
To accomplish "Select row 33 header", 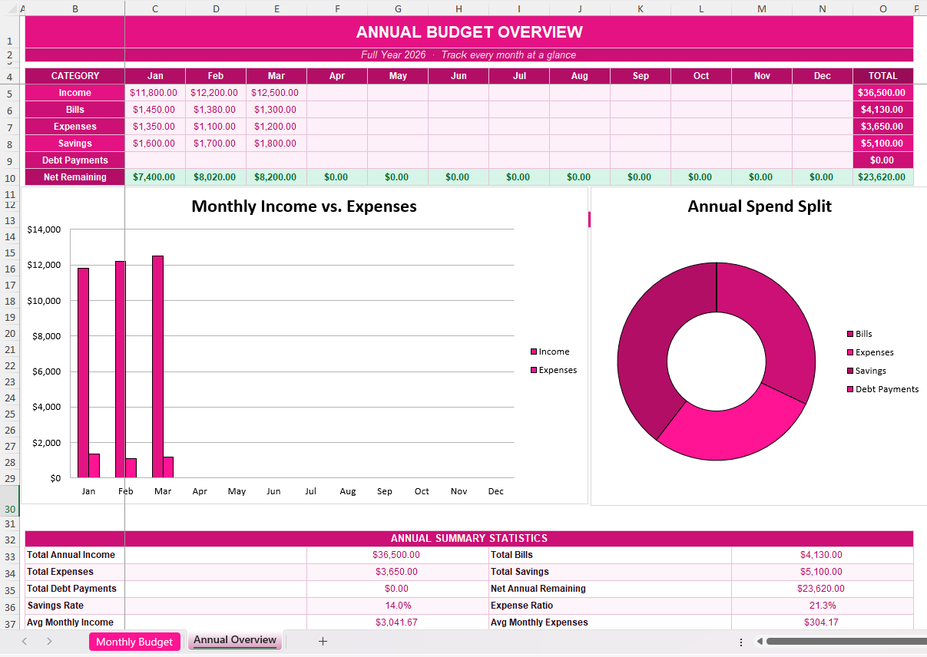I will [10, 555].
